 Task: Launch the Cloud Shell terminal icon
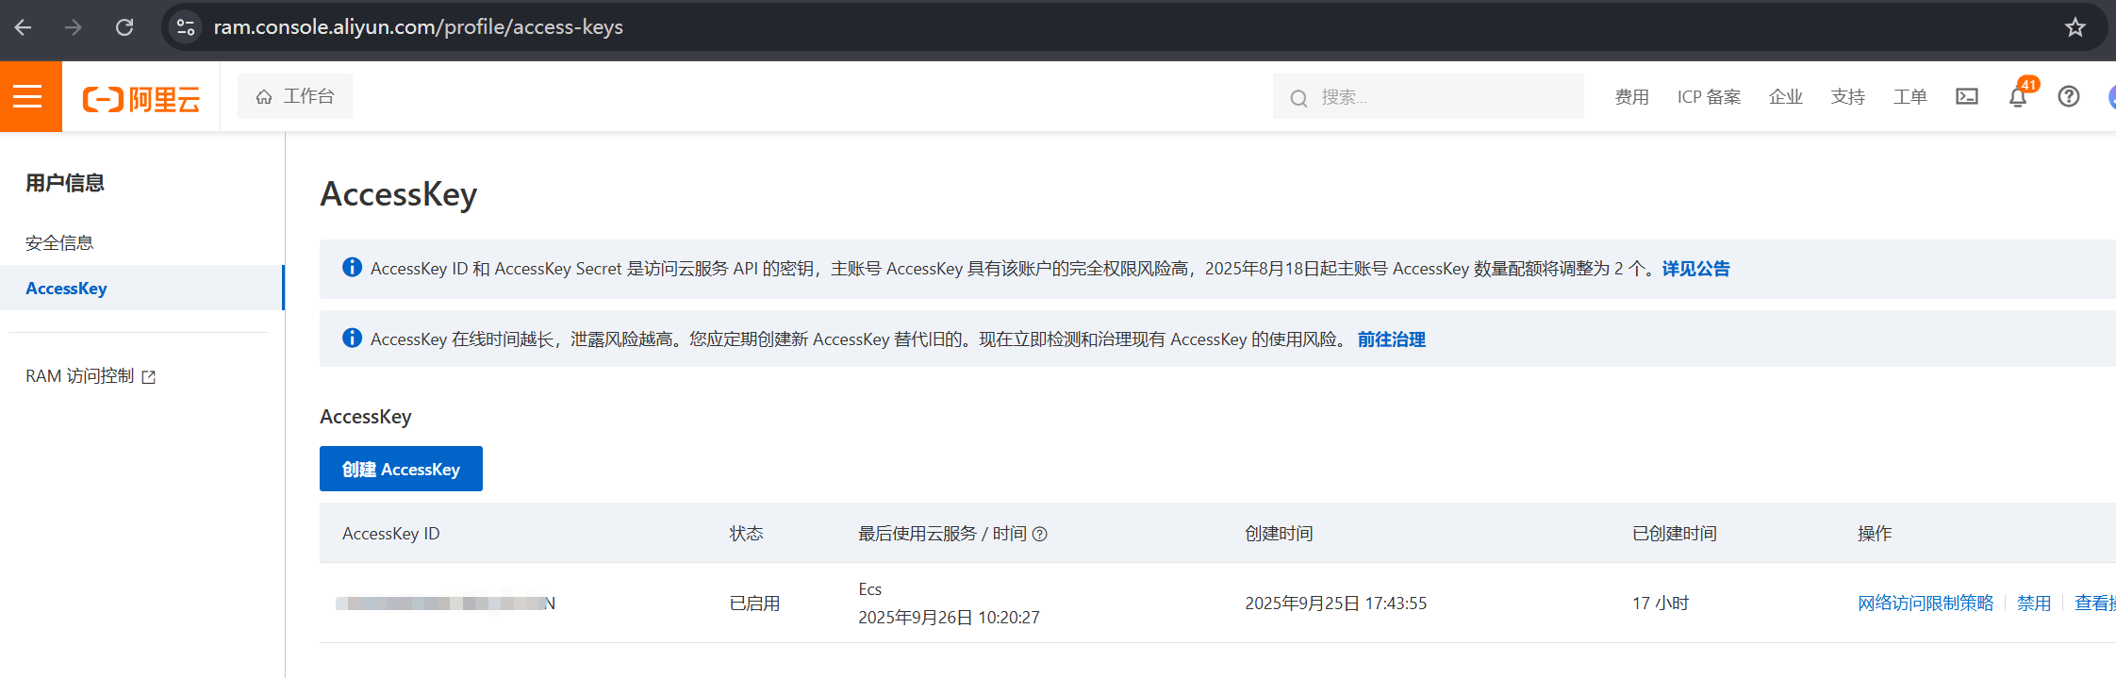pyautogui.click(x=1967, y=96)
